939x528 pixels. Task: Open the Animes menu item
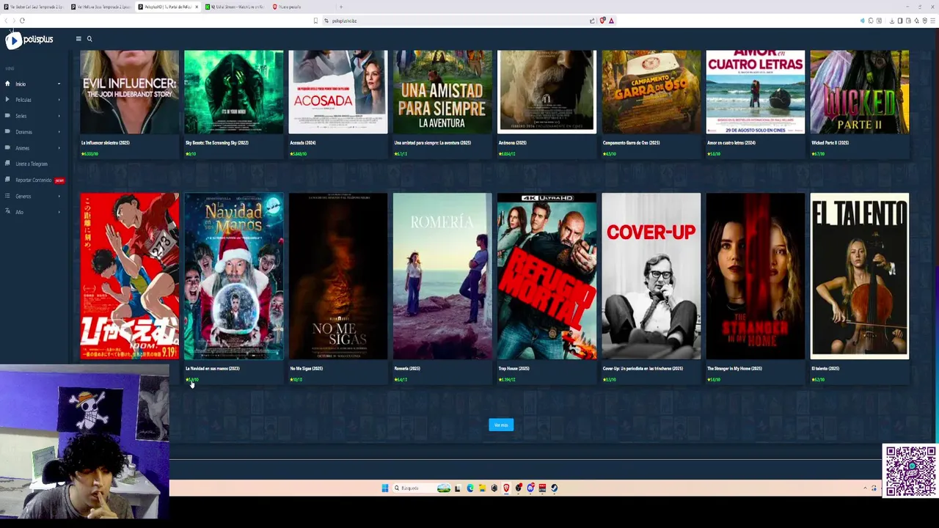(23, 148)
